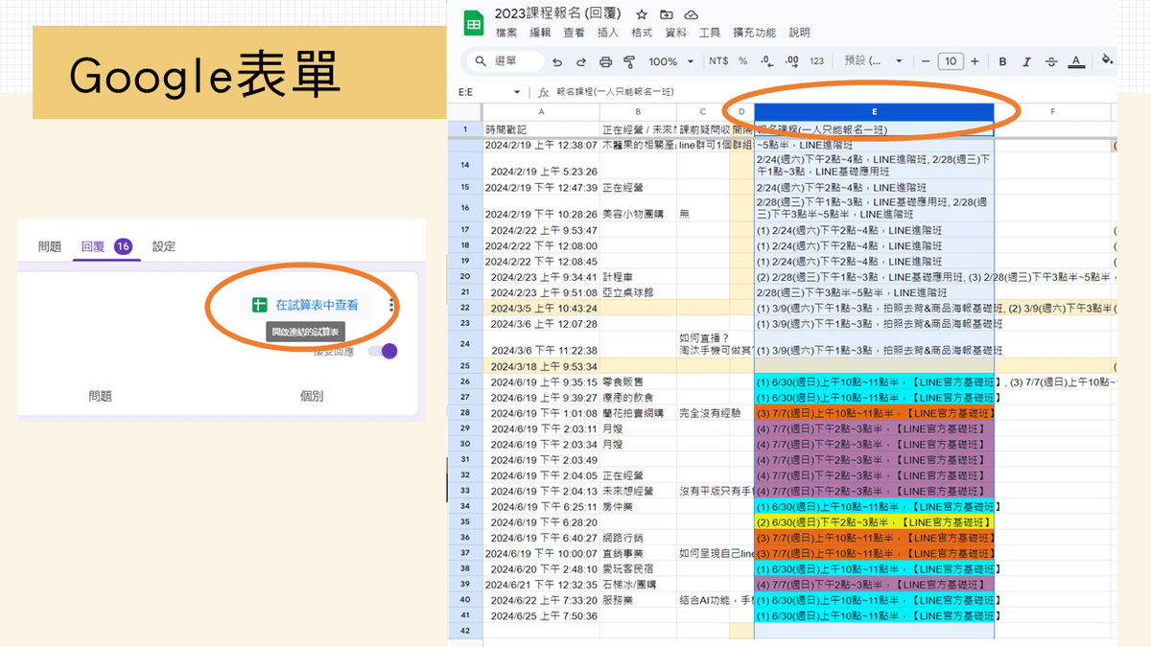Open the three-dot more options menu
Image resolution: width=1151 pixels, height=647 pixels.
(x=391, y=306)
